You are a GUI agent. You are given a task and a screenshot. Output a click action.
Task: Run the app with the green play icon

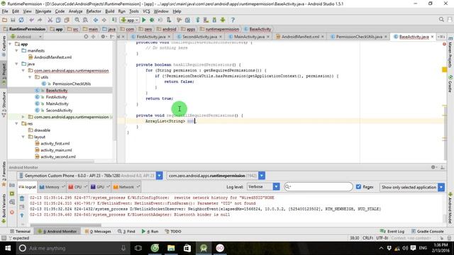(x=144, y=20)
